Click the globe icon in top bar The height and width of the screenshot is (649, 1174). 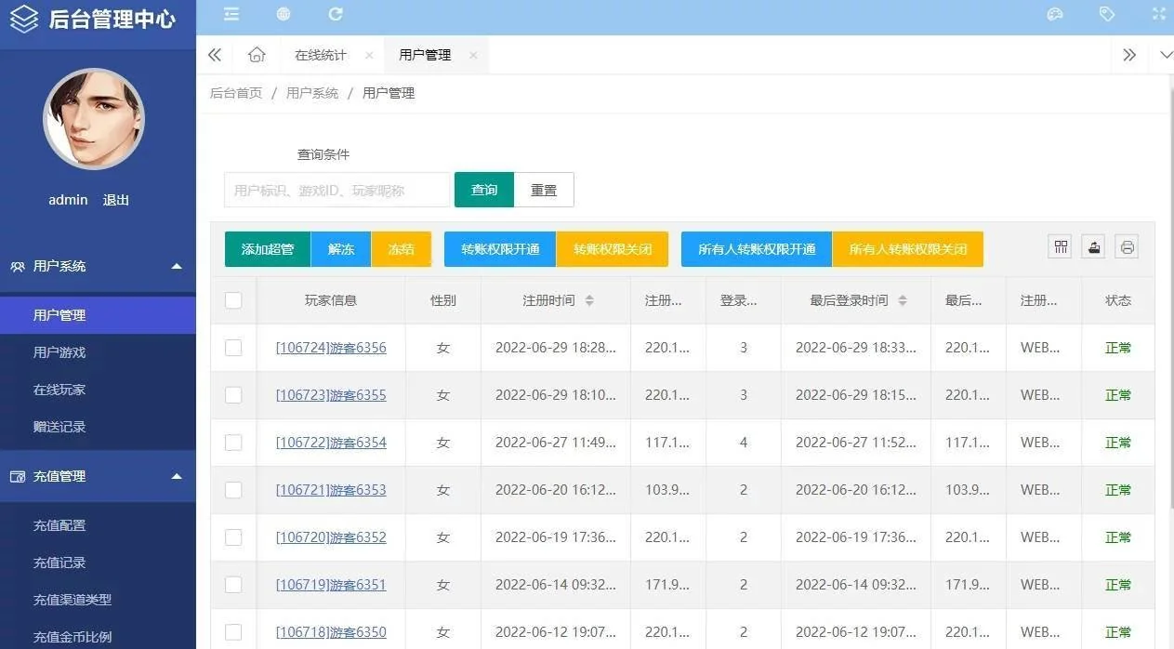click(284, 14)
